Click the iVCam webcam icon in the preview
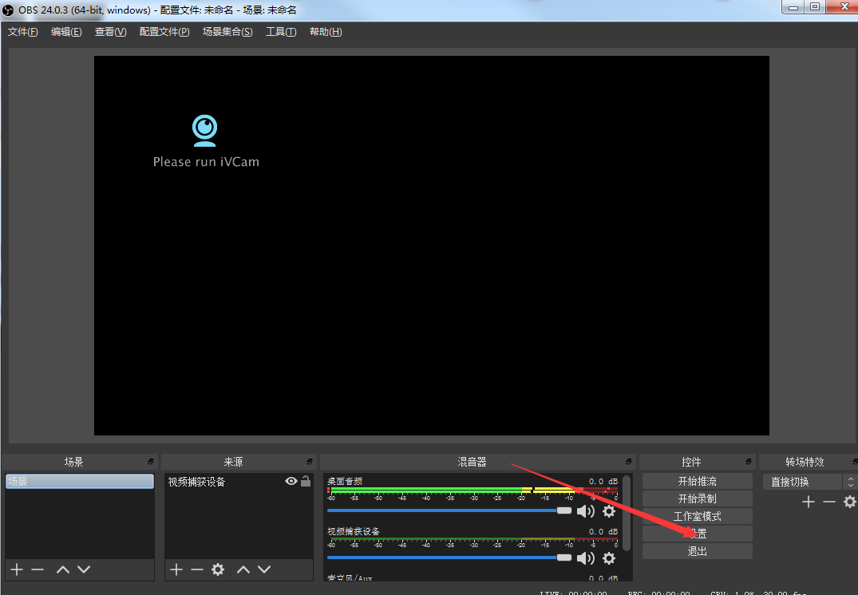The image size is (858, 595). tap(204, 130)
